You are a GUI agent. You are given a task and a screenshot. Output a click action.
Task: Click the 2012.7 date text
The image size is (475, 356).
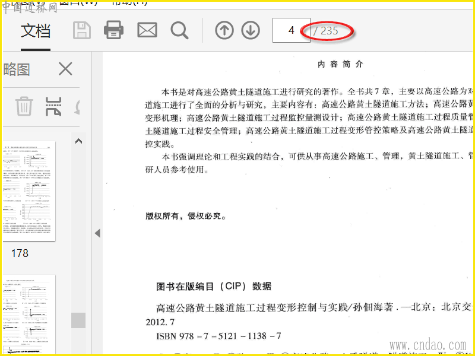[160, 322]
